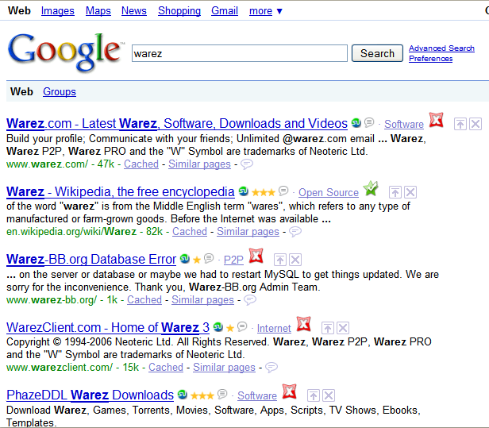This screenshot has width=489, height=428.
Task: Click three-star rating on Wikipedia result
Action: (264, 192)
